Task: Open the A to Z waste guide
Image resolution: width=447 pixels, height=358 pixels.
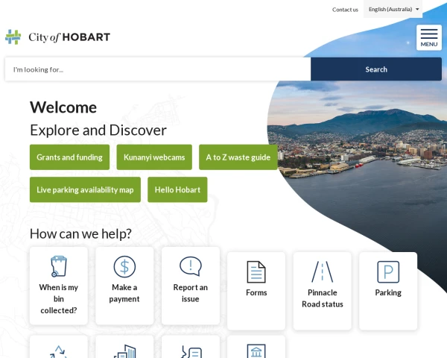Action: click(238, 157)
